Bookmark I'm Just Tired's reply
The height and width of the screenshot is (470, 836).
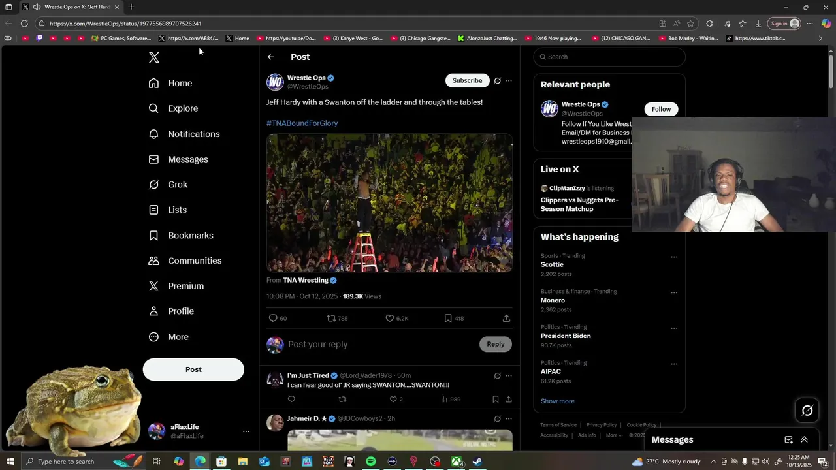pos(496,399)
